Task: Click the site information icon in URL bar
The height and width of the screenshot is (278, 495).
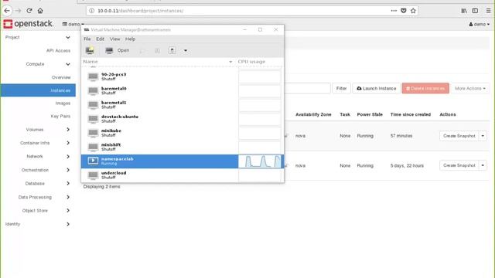Action: pyautogui.click(x=91, y=11)
